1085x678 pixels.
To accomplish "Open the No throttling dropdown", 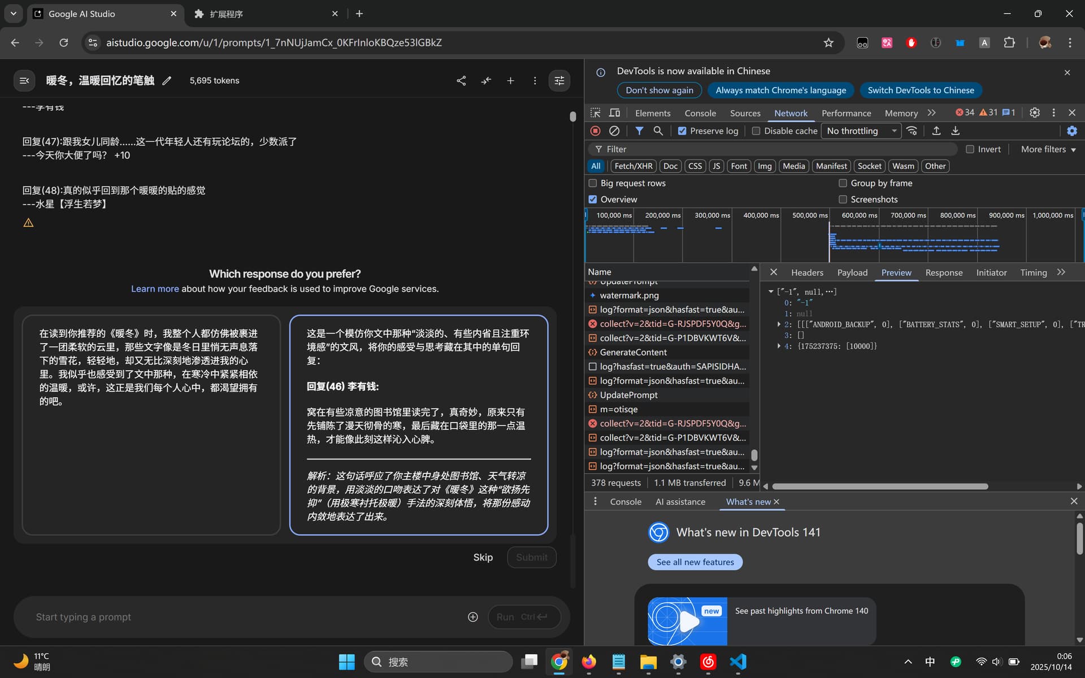I will tap(861, 131).
